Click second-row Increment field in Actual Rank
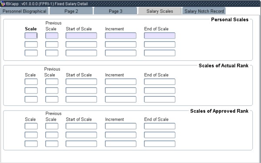 [120, 91]
